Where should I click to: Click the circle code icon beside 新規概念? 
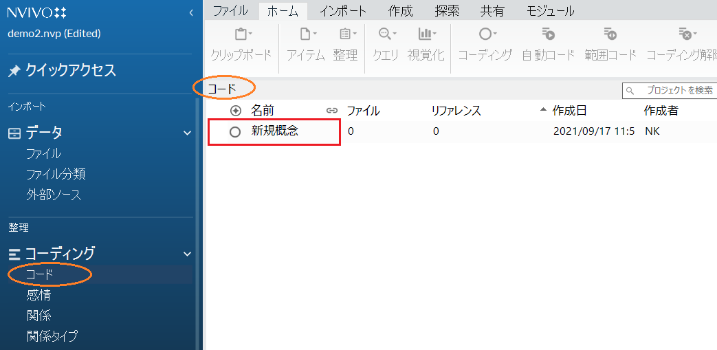click(x=235, y=132)
